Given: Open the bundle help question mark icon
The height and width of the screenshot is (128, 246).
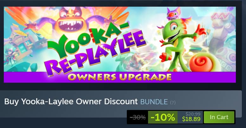Looking at the screenshot, I should click(x=173, y=103).
